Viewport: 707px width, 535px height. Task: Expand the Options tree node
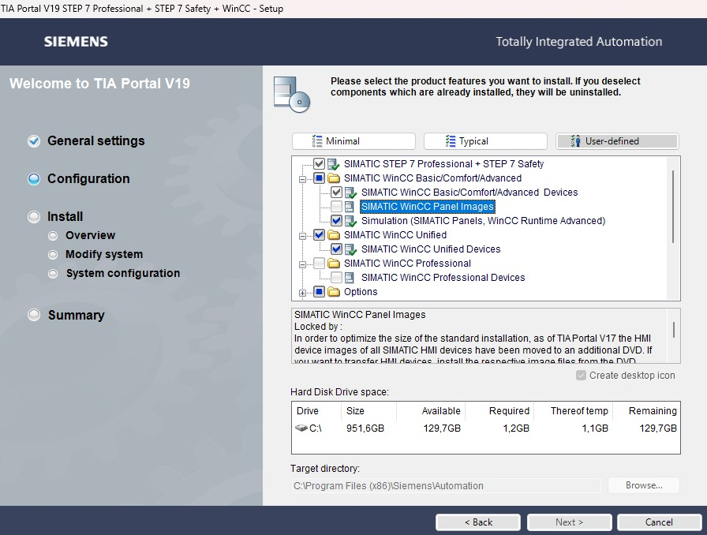point(302,292)
